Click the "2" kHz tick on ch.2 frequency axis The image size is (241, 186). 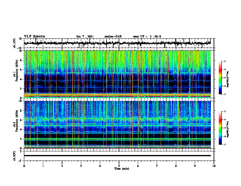tap(21, 139)
